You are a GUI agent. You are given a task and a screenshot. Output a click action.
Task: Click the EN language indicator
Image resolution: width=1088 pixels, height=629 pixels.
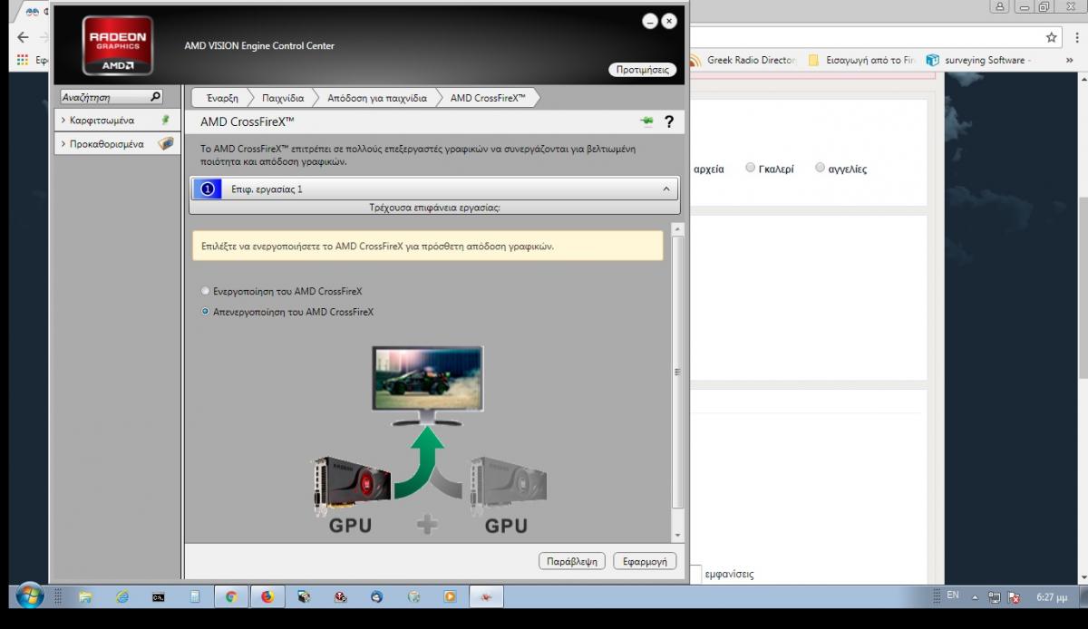point(953,595)
